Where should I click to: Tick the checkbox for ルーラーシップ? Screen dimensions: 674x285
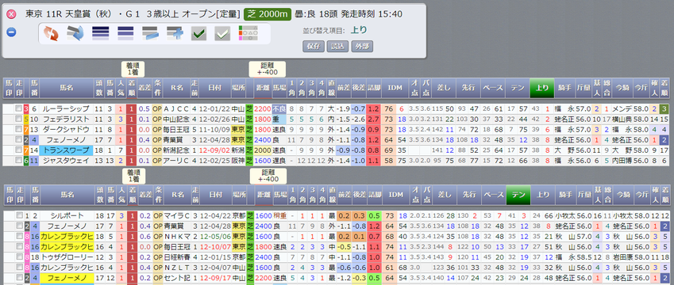(x=18, y=109)
